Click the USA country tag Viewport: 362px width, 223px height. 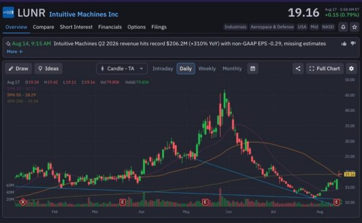(302, 27)
